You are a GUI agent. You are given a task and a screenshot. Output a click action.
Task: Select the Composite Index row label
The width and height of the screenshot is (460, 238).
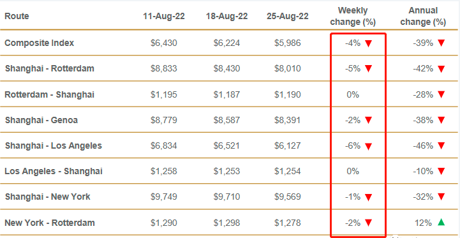[x=40, y=43]
